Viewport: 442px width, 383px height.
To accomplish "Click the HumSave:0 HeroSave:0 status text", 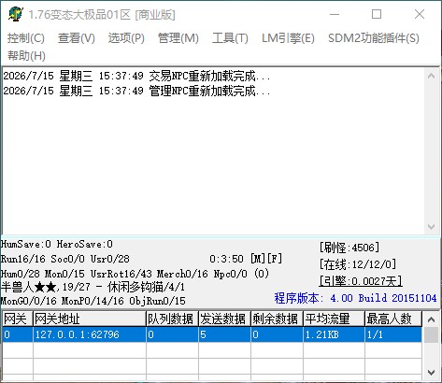I will [x=57, y=244].
